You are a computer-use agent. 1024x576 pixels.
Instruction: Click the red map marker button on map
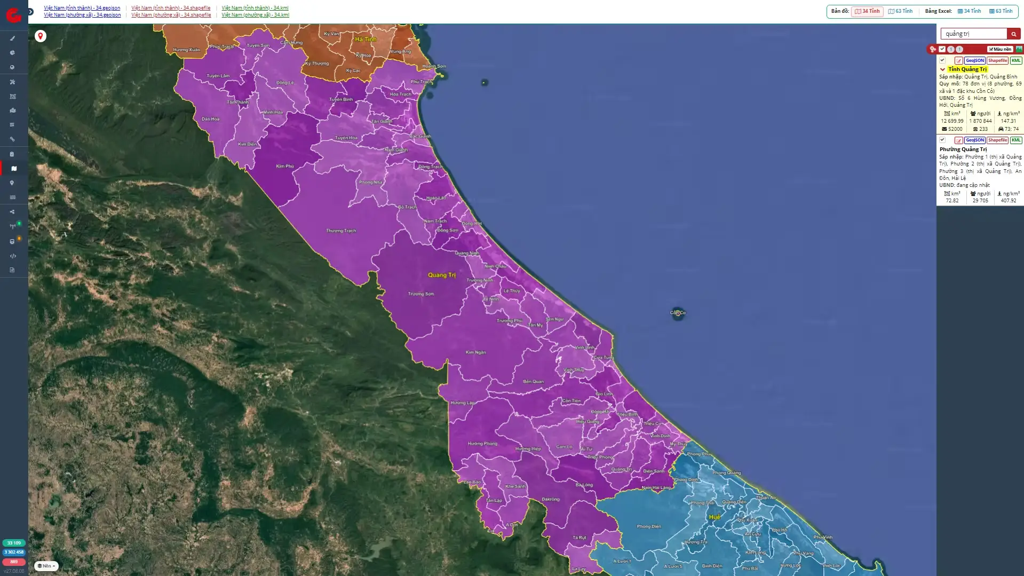40,36
